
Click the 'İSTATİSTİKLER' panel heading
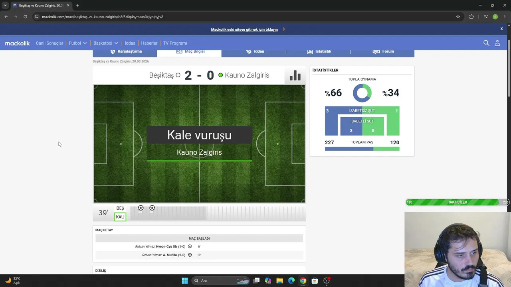coord(325,70)
